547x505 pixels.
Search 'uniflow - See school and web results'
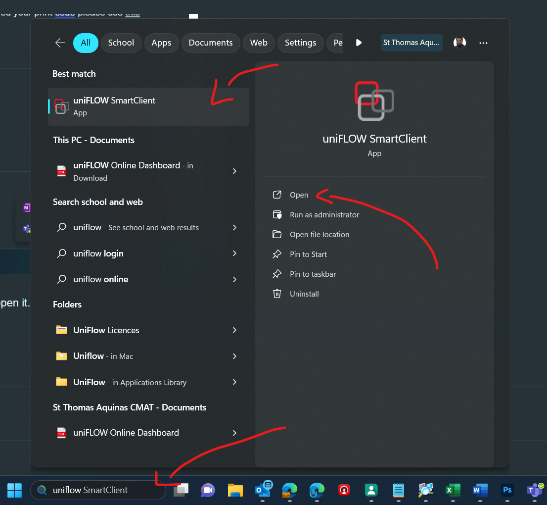[148, 227]
